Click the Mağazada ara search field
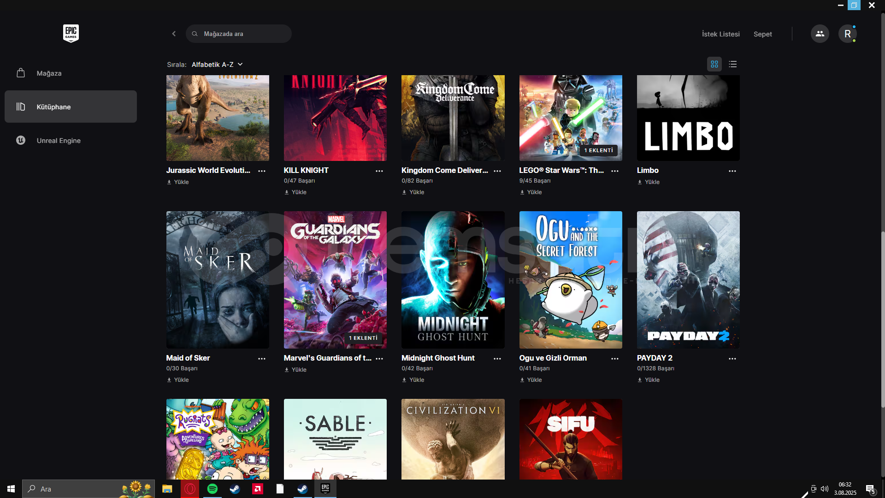Screen dimensions: 885x498 239,34
